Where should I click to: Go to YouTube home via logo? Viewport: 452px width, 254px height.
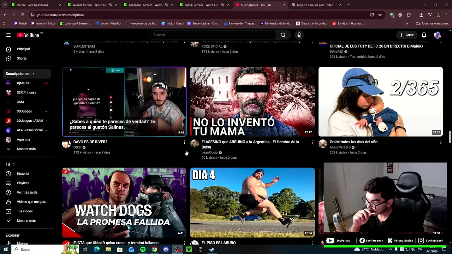[28, 35]
